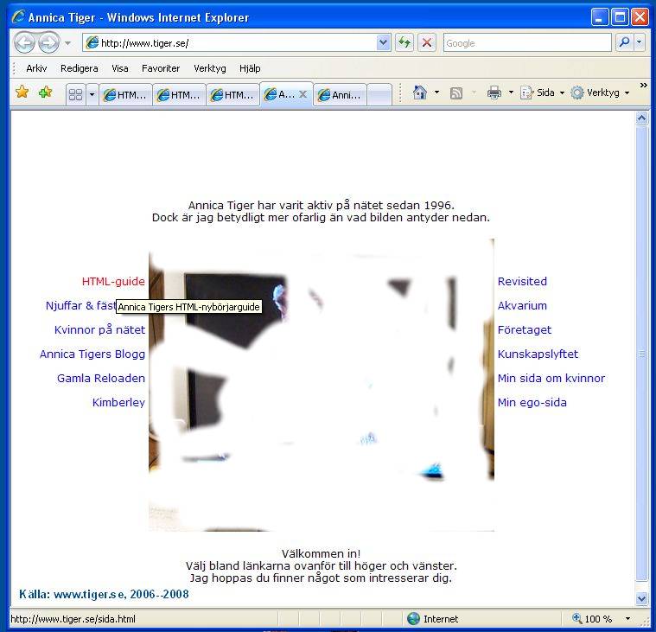Open the Njuffar & fäst link

[x=80, y=305]
